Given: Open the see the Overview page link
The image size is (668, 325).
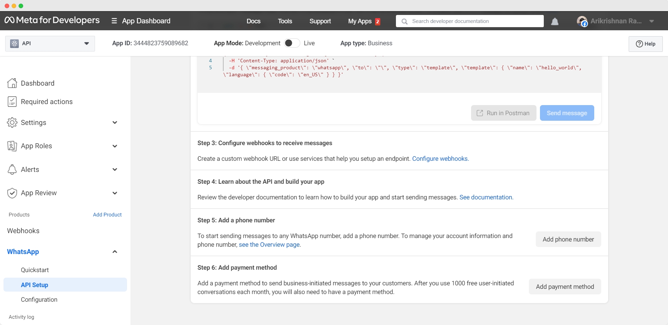Looking at the screenshot, I should [x=270, y=245].
